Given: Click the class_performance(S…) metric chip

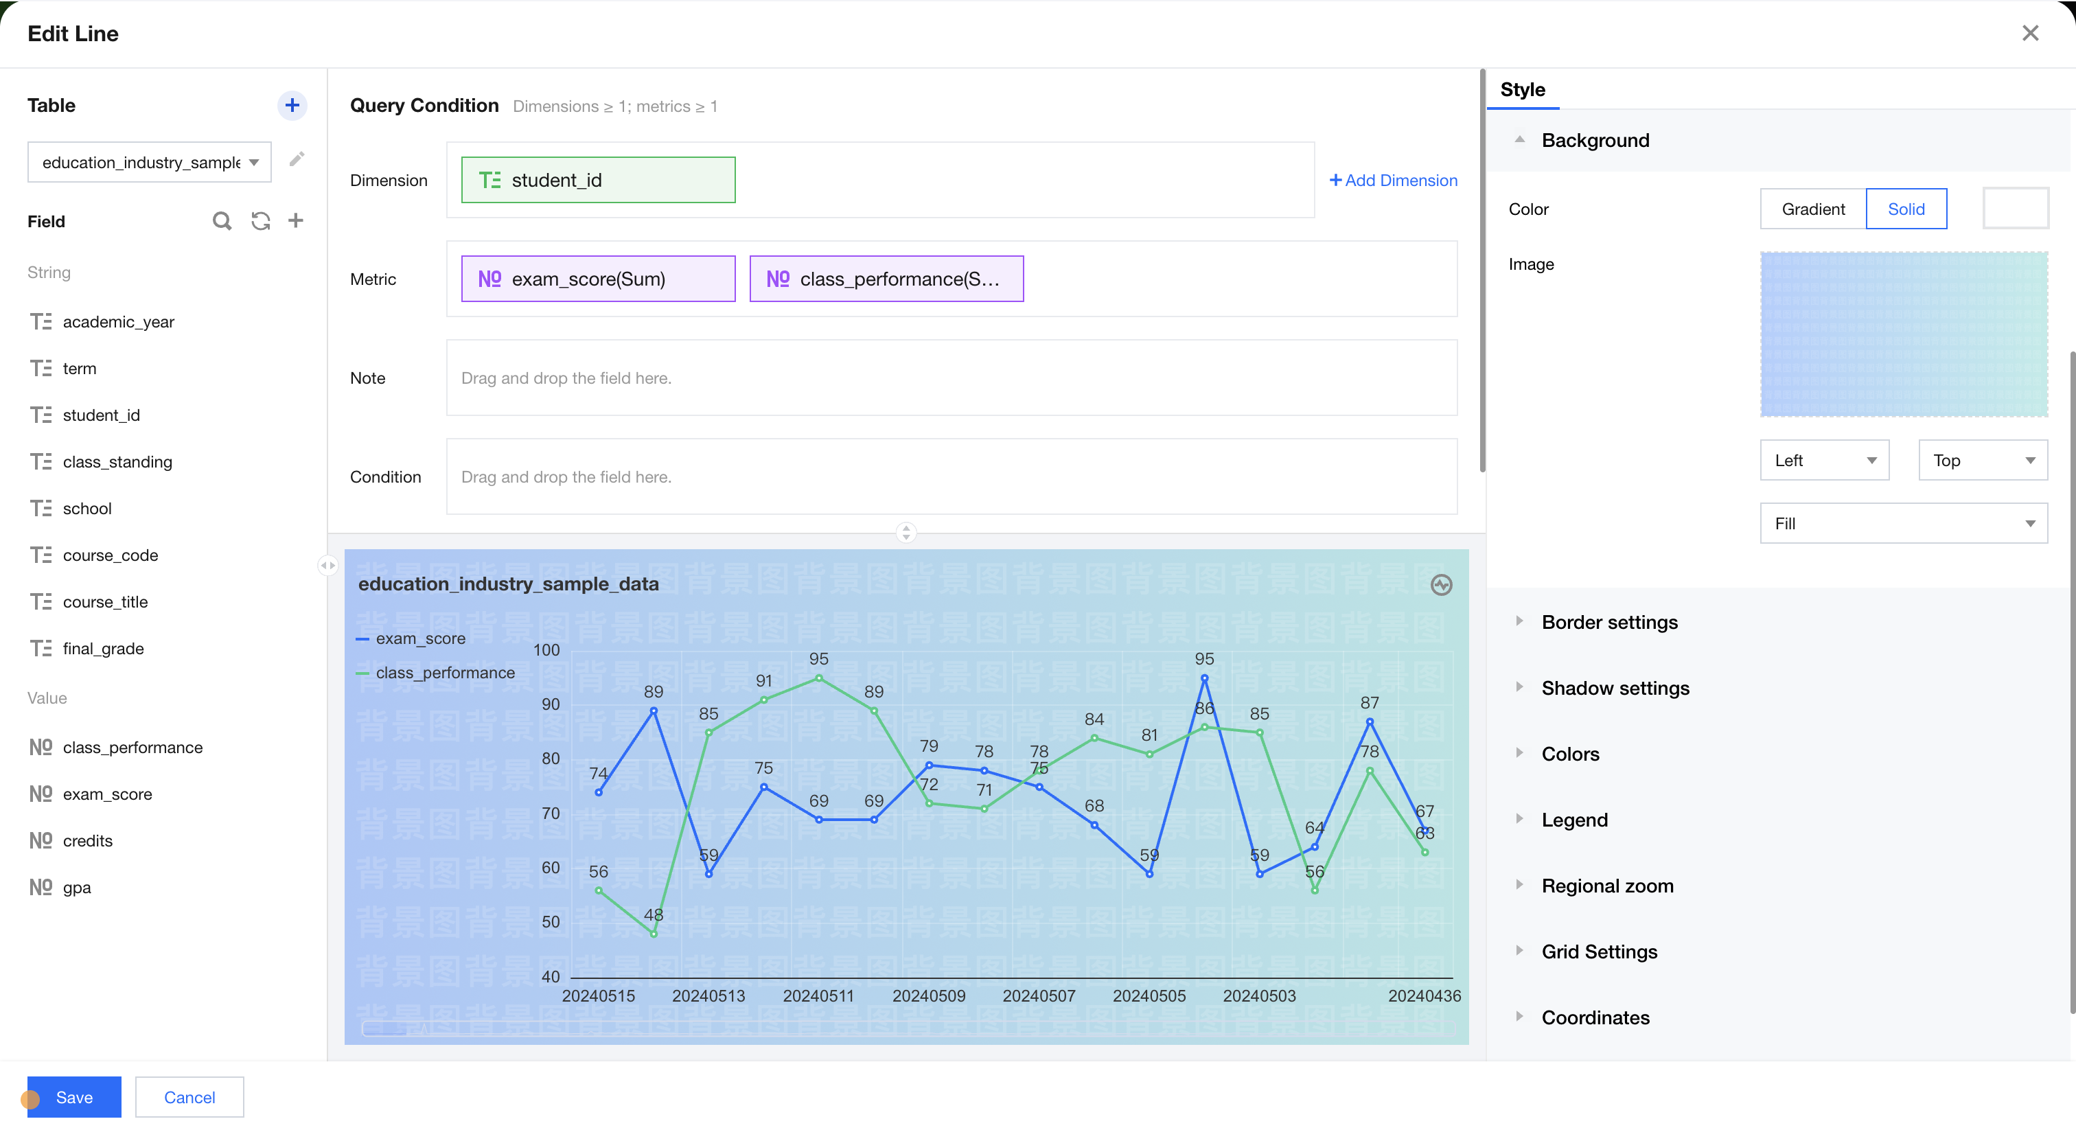Looking at the screenshot, I should click(886, 279).
